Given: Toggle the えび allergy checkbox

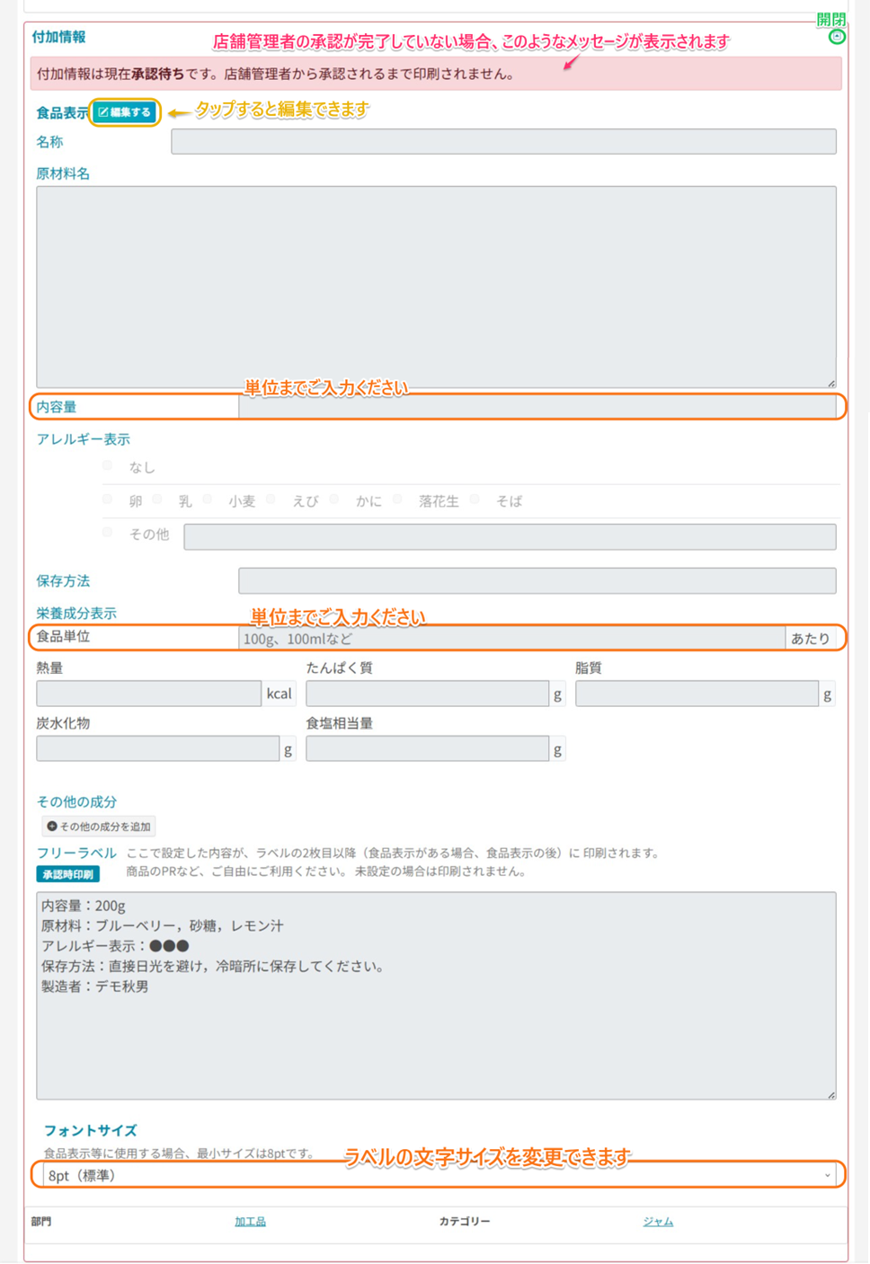Looking at the screenshot, I should (271, 499).
